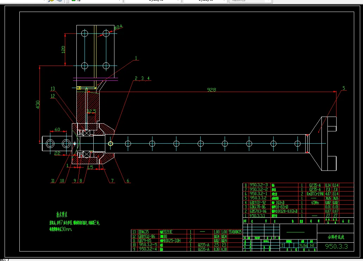This screenshot has height=261, width=363.
Task: Select the ø24 hole diameter label
Action: pyautogui.click(x=118, y=27)
